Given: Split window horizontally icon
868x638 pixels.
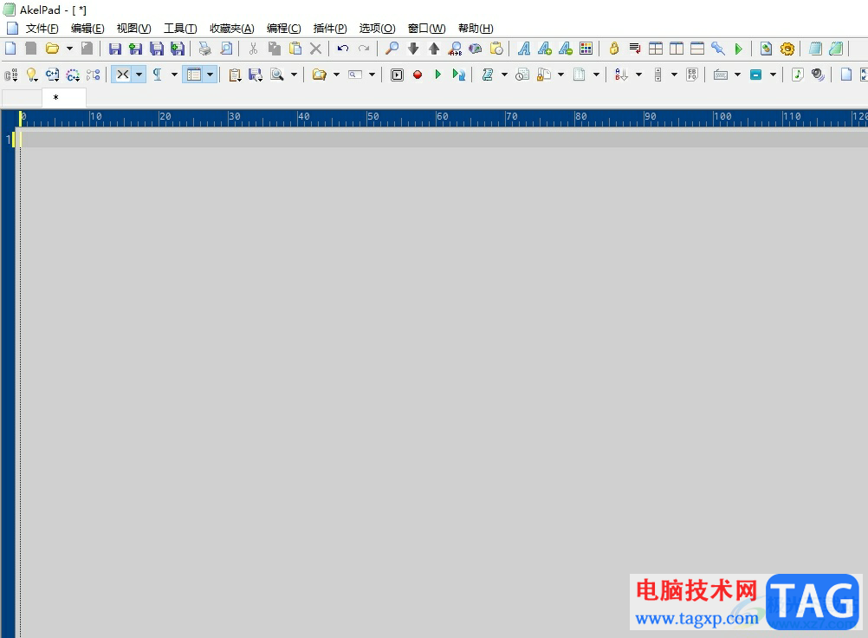Looking at the screenshot, I should point(697,49).
